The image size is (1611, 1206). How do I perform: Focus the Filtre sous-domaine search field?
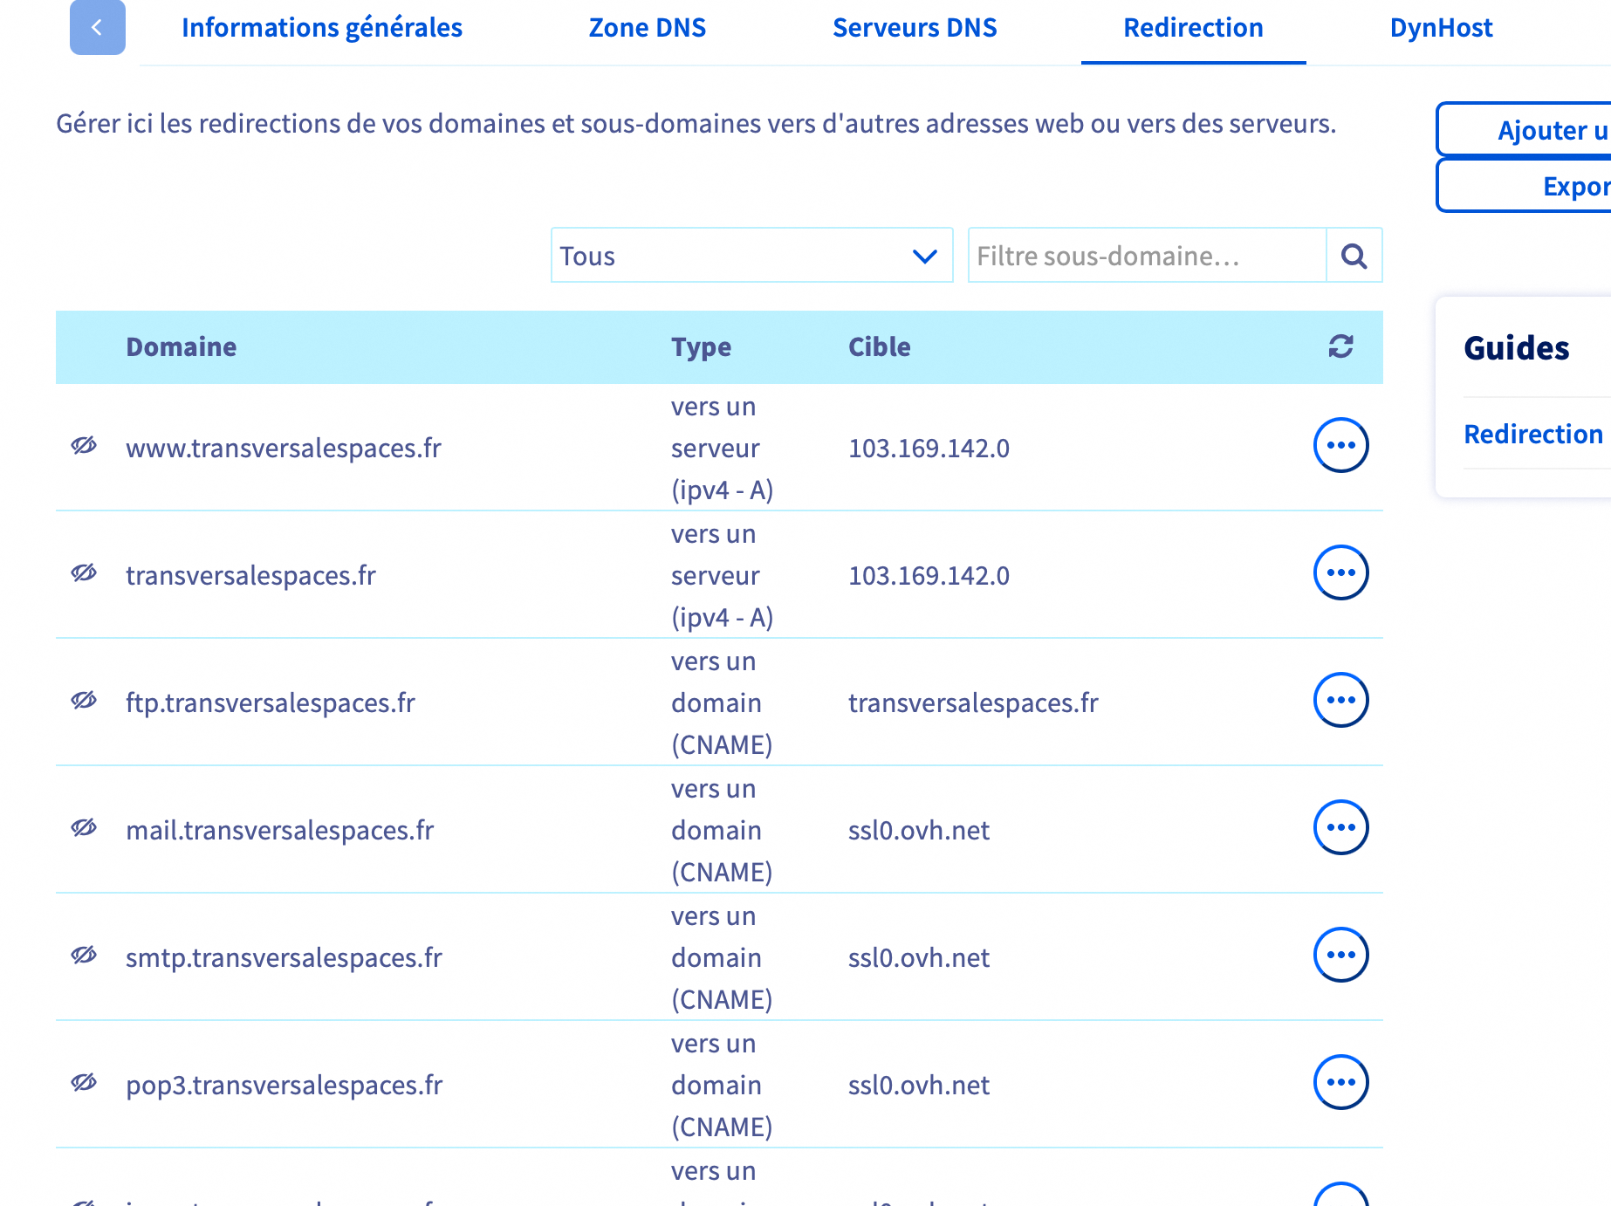pos(1146,256)
